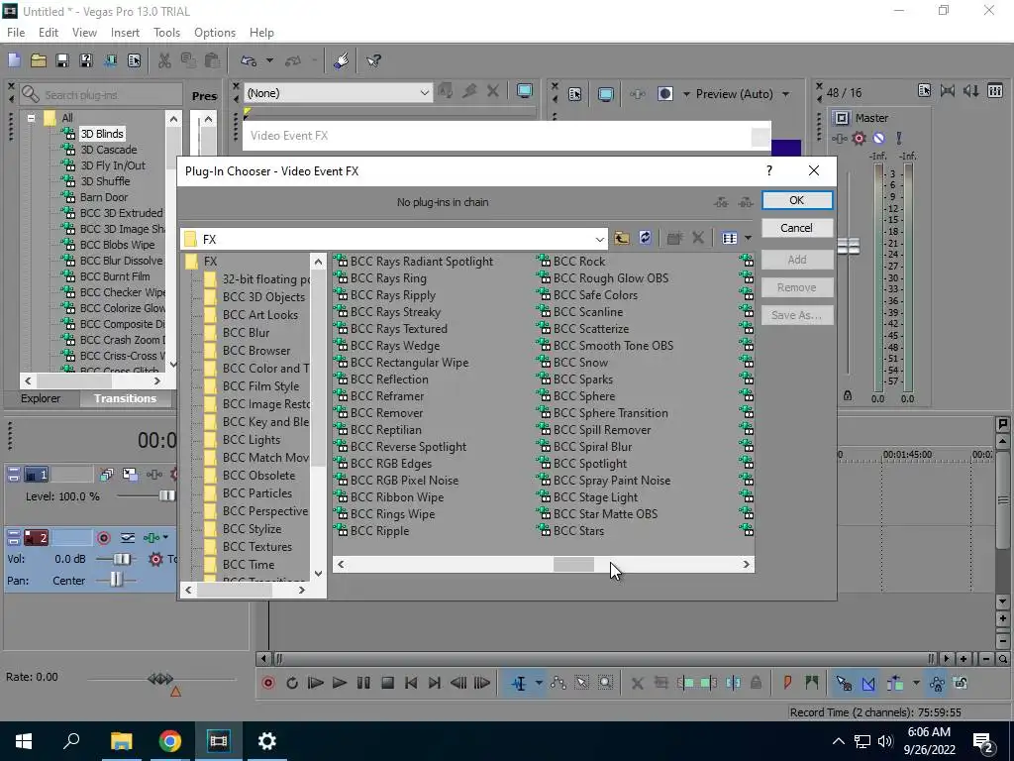Toggle the Interactive Tutorials hand icon

pyautogui.click(x=342, y=60)
